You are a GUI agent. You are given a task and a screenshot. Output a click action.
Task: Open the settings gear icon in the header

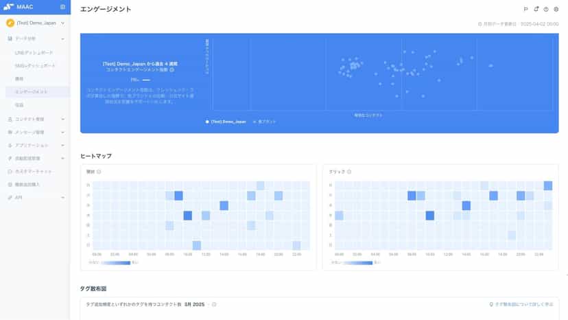[556, 9]
